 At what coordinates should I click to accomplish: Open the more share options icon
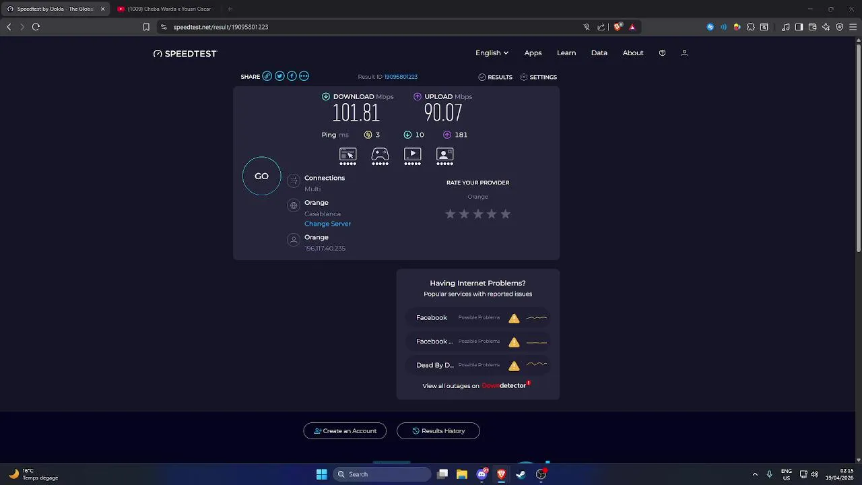click(x=304, y=76)
